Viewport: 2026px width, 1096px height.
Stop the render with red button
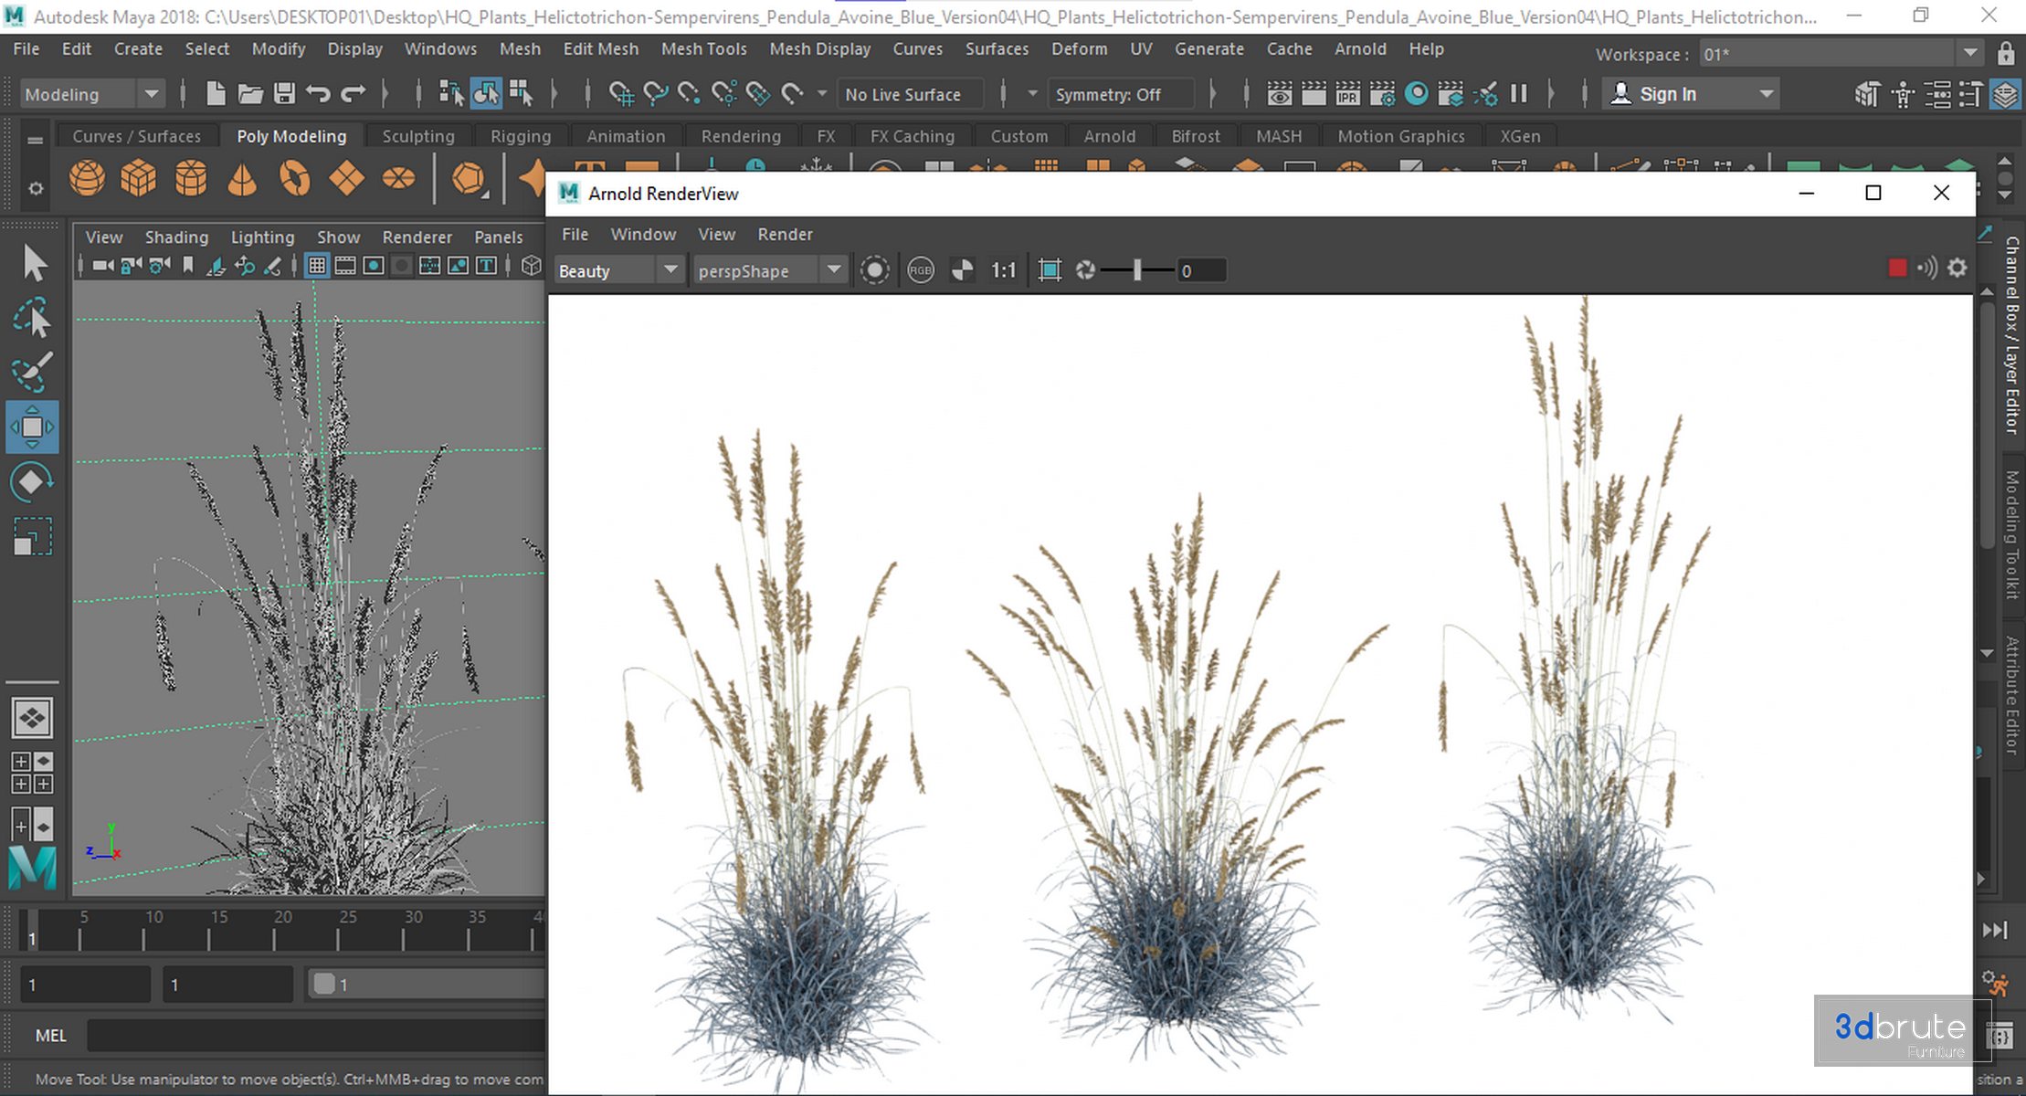click(1897, 269)
